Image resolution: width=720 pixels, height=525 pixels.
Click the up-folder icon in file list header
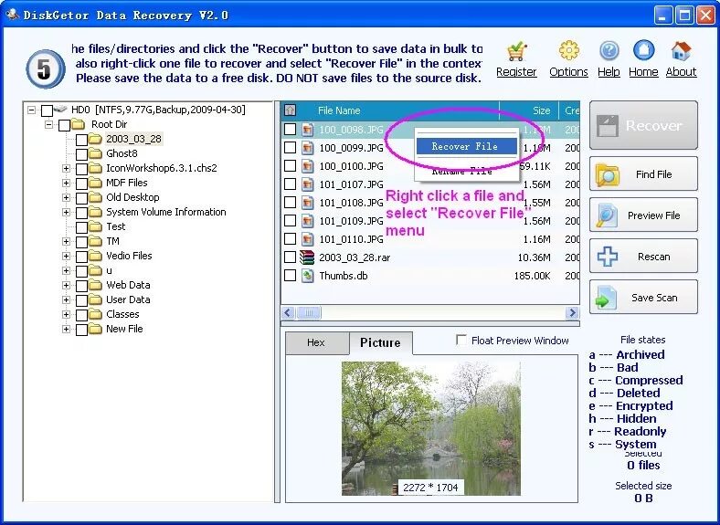click(x=291, y=110)
